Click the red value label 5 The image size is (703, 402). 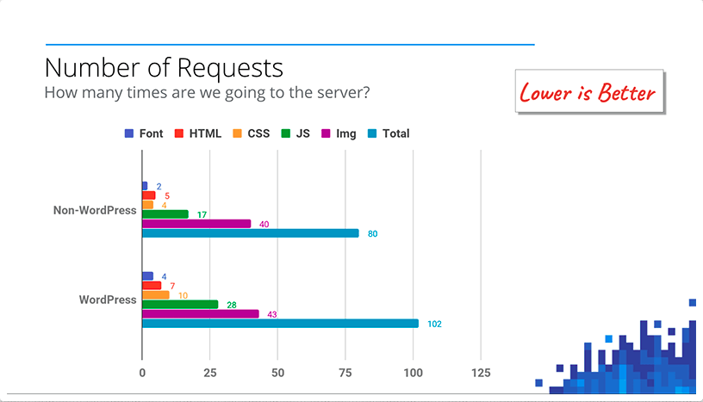coord(167,196)
